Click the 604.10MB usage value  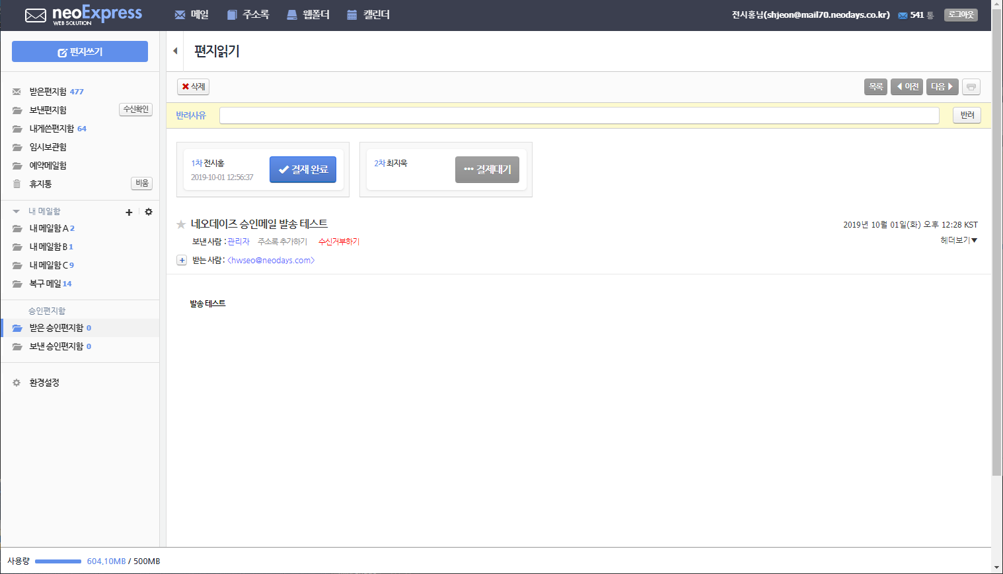(106, 561)
